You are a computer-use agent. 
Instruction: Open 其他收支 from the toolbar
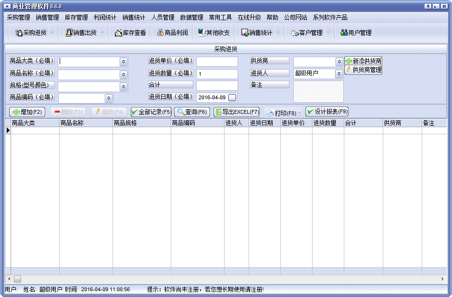214,33
